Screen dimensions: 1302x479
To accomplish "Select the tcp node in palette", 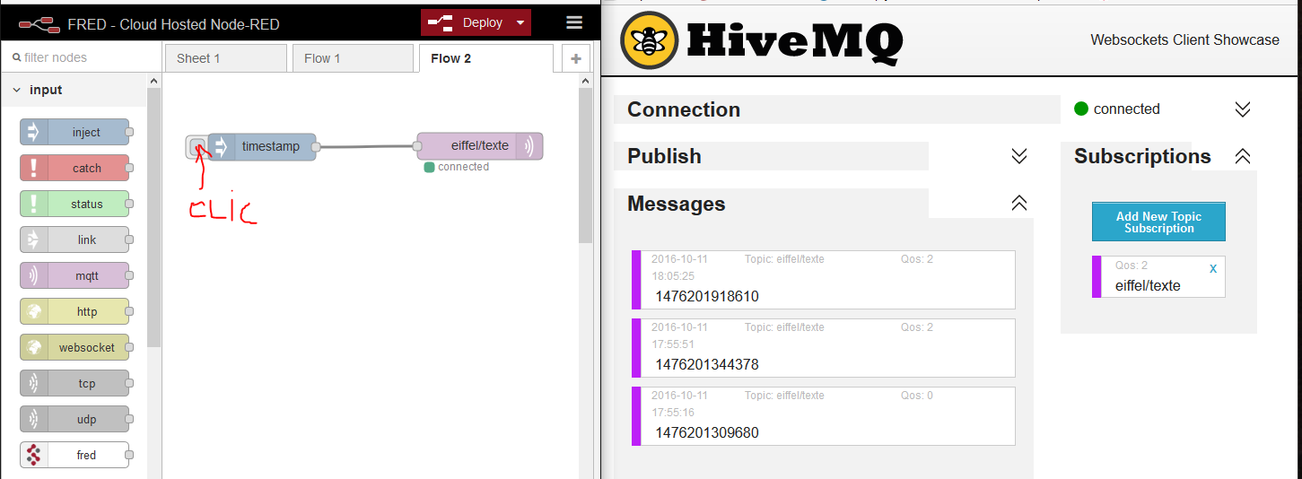I will click(74, 384).
